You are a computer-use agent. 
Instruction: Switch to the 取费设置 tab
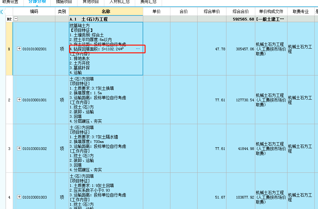[10, 2]
